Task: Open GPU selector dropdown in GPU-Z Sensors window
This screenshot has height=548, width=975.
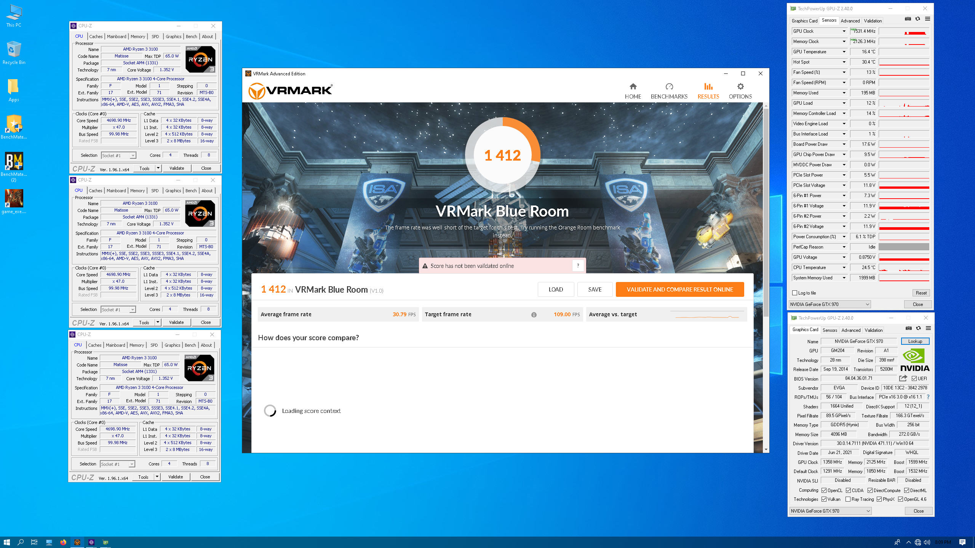Action: (x=830, y=304)
